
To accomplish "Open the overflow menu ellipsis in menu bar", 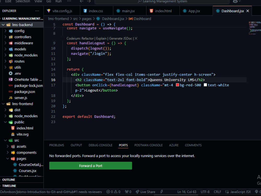I will (69, 1).
